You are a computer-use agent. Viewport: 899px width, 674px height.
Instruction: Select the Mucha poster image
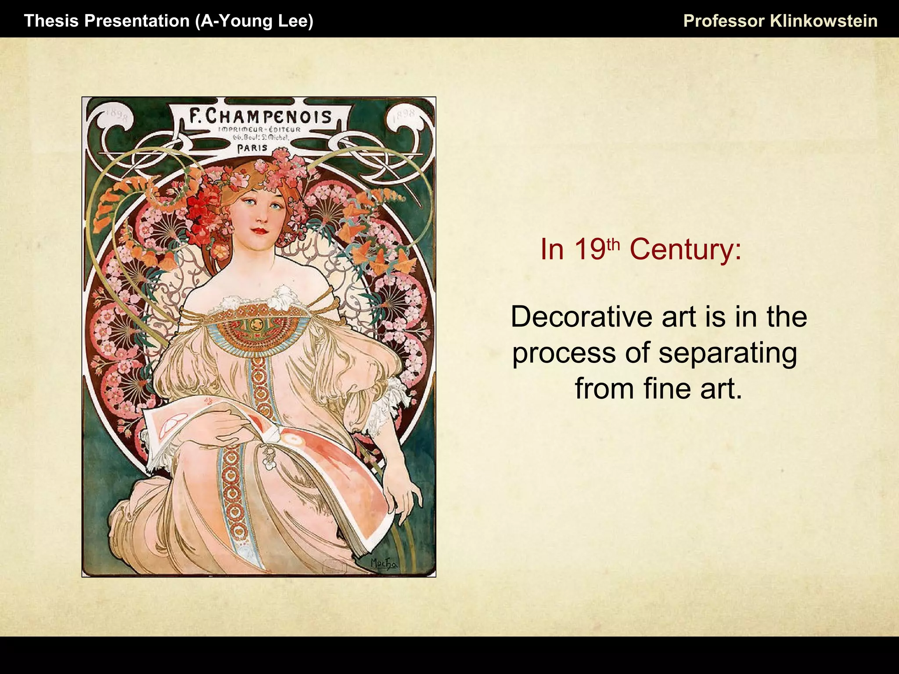pyautogui.click(x=259, y=337)
